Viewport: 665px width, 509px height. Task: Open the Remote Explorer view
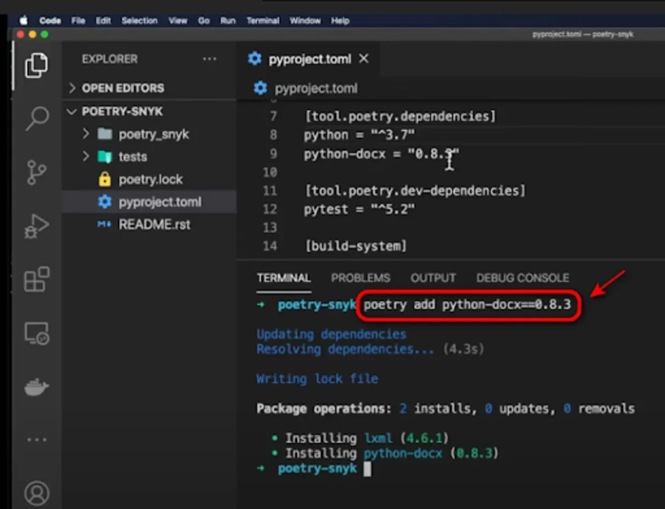36,333
